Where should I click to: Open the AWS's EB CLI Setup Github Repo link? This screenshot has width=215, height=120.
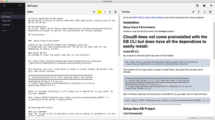click(x=147, y=17)
